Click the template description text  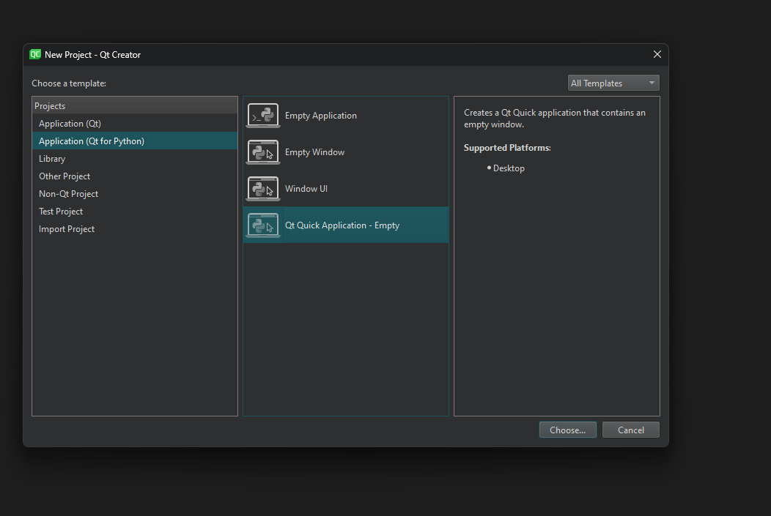[555, 119]
